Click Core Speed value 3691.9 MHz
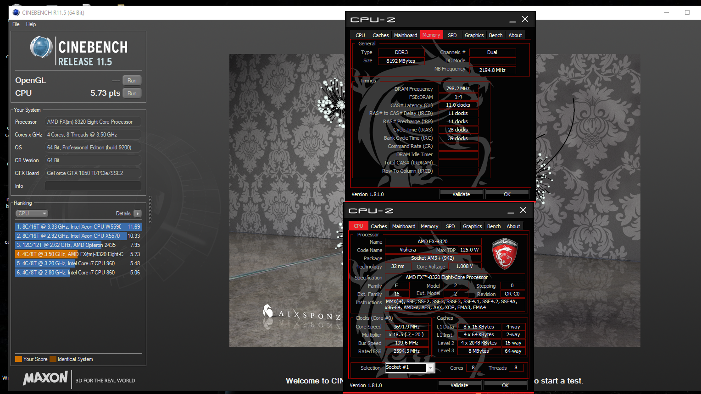This screenshot has width=701, height=394. (406, 327)
